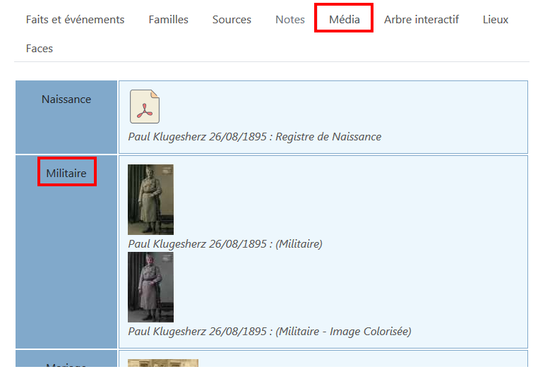Click the Naissance row label

point(66,99)
